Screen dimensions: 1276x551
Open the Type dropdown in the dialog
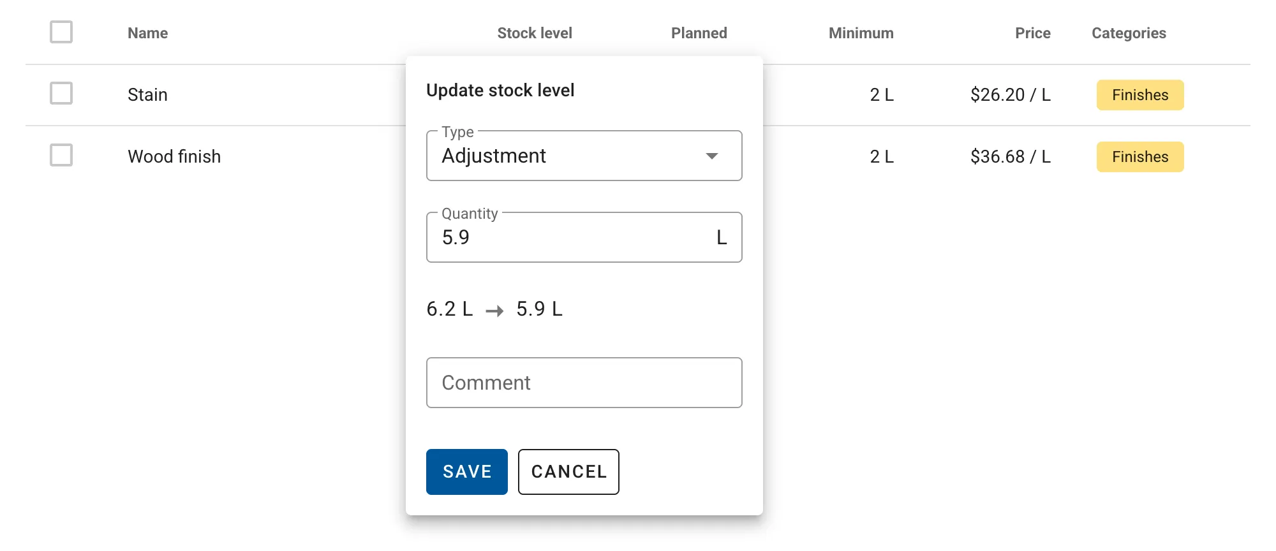point(583,156)
